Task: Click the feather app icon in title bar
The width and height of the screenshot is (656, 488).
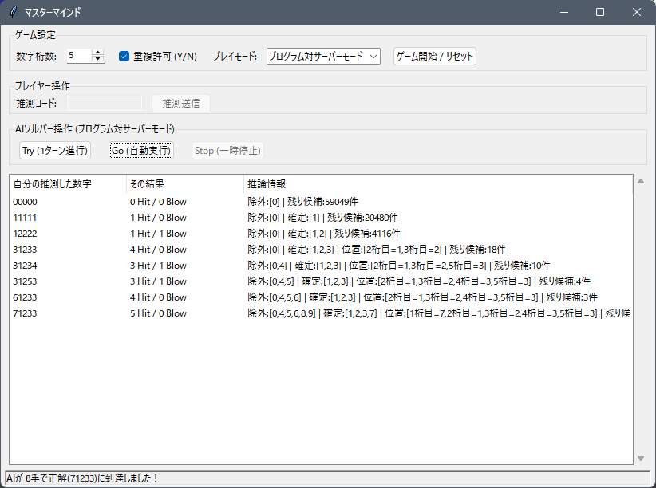Action: click(x=13, y=12)
